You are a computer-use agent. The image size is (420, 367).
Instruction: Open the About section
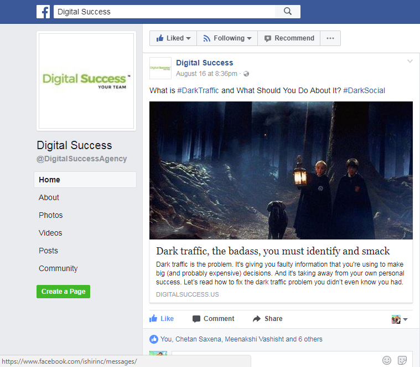[x=49, y=197]
